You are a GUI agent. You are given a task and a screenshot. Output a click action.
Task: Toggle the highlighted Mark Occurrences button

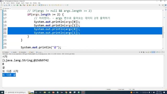click(41, 5)
